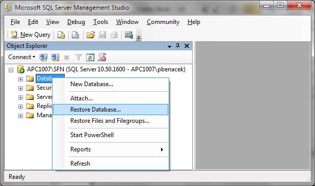Viewport: 315px width, 186px height.
Task: Click the Disconnect server icon
Action: pos(55,57)
